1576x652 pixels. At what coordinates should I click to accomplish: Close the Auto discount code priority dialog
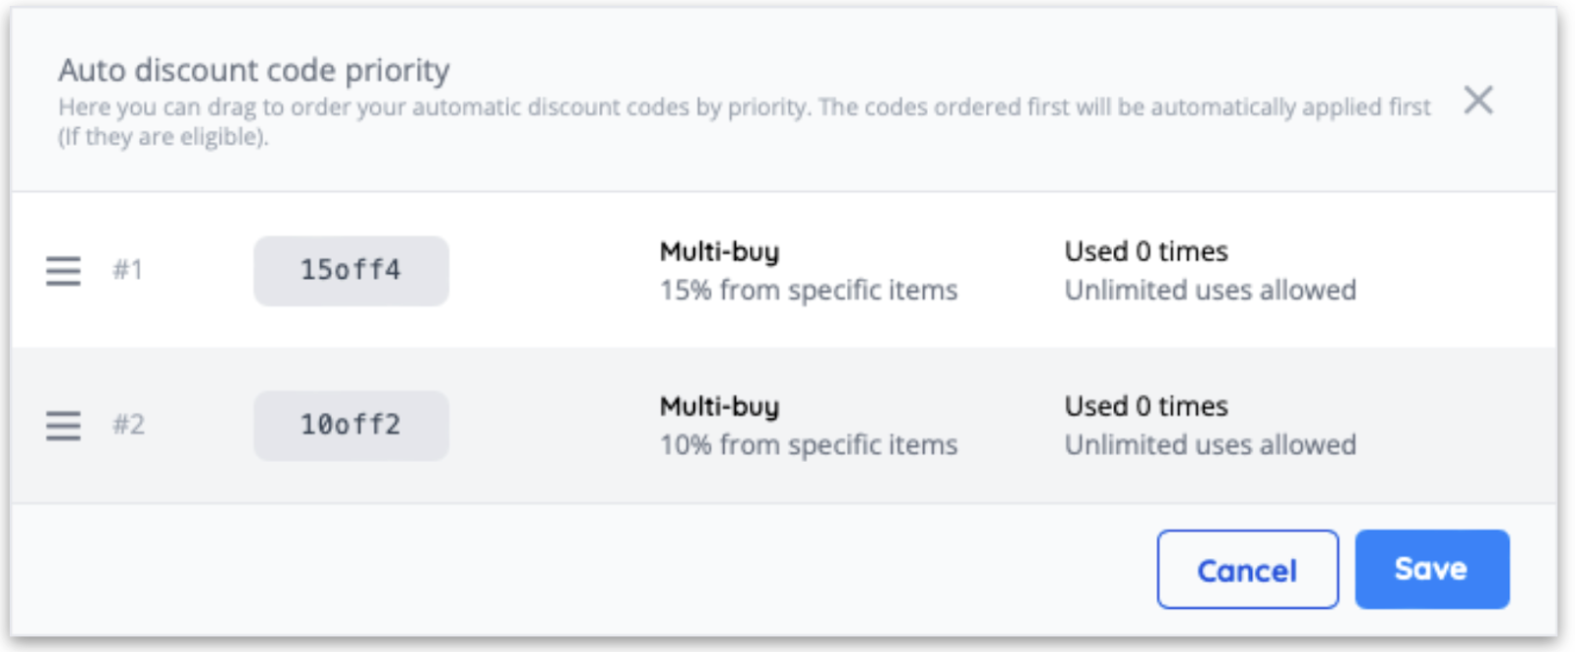[x=1477, y=99]
